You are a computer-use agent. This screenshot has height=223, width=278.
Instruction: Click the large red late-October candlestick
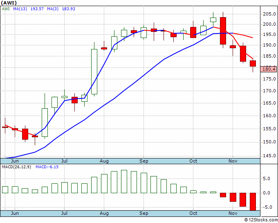pyautogui.click(x=223, y=31)
